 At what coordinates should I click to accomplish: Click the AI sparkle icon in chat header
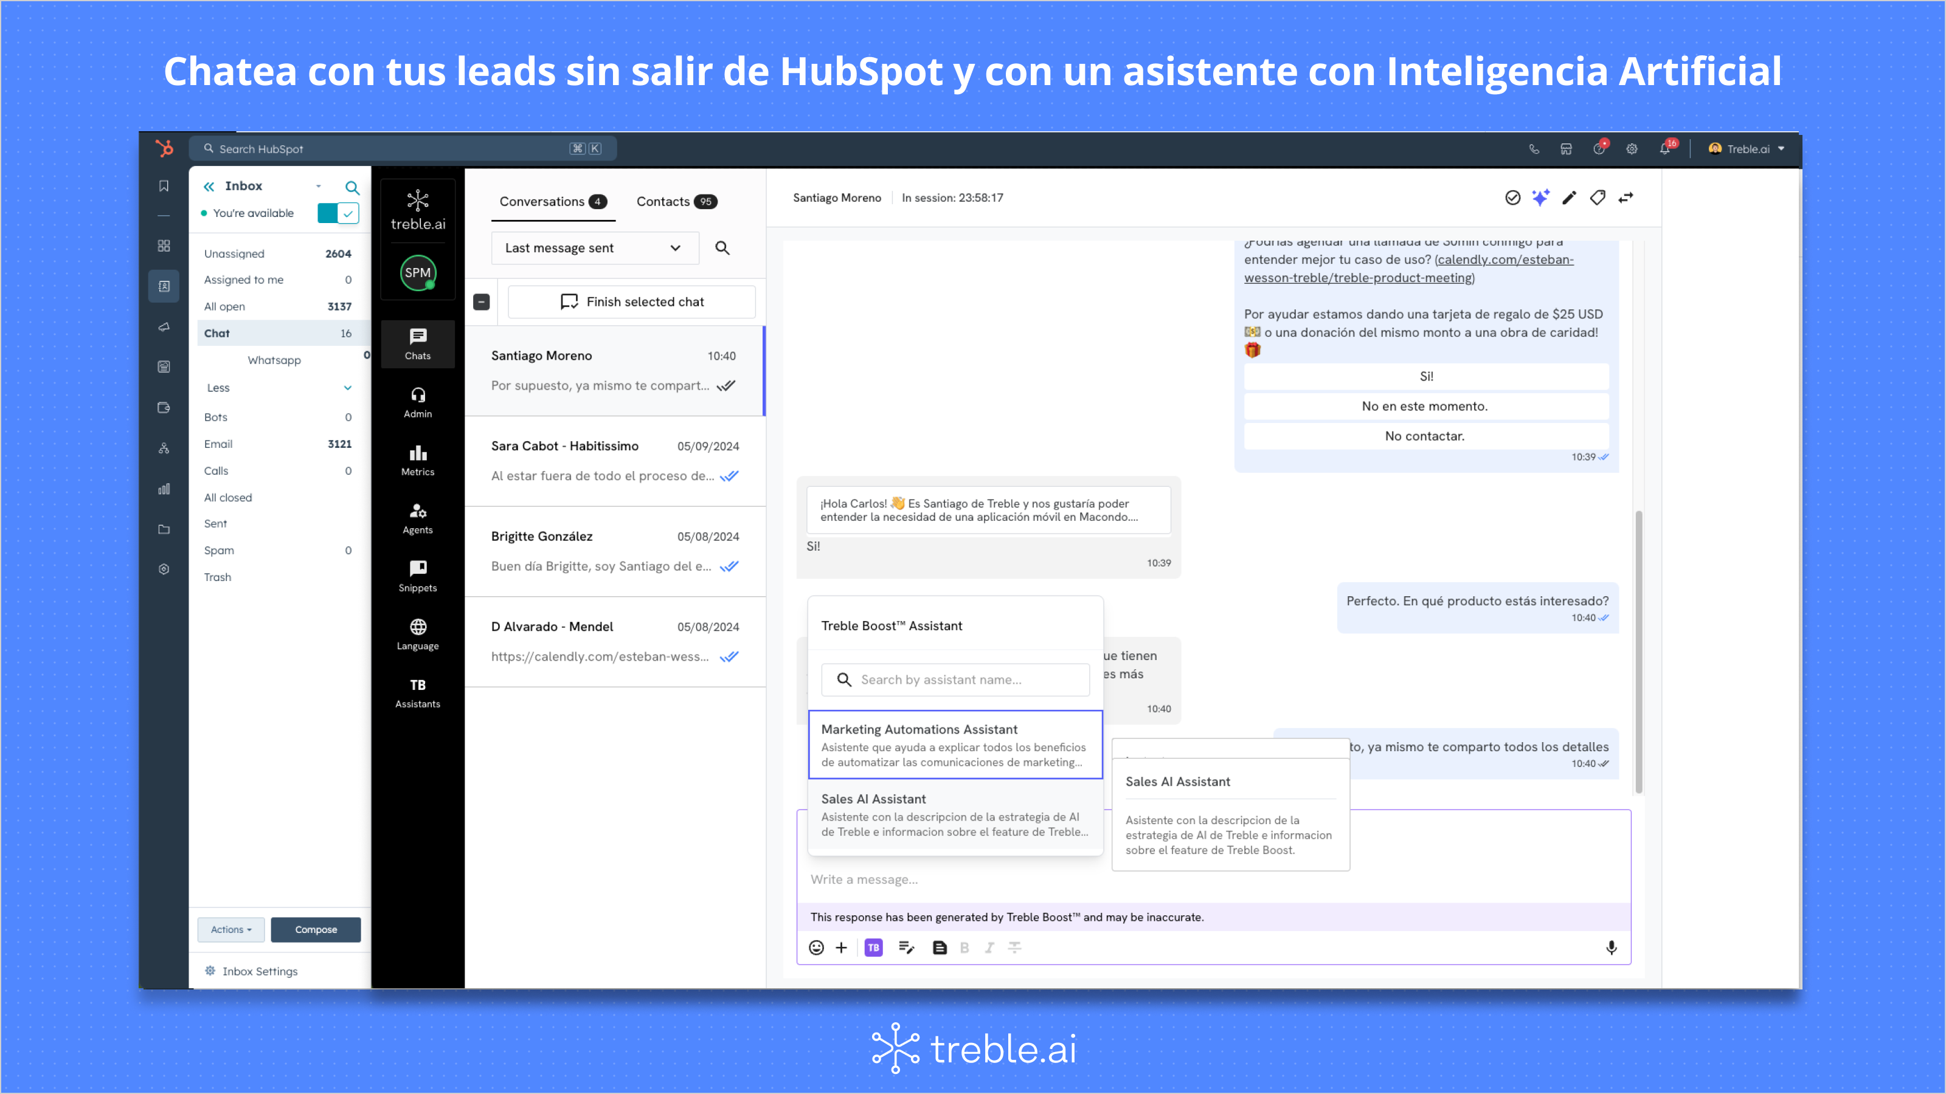(x=1540, y=198)
